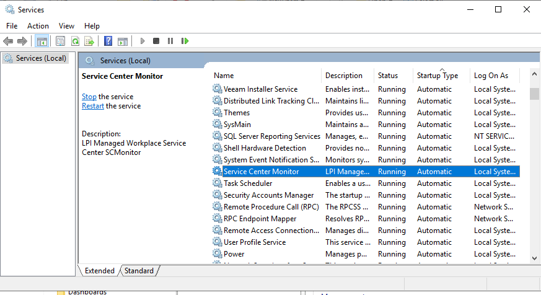This screenshot has height=295, width=541.
Task: Open the Properties toolbar icon
Action: 60,42
